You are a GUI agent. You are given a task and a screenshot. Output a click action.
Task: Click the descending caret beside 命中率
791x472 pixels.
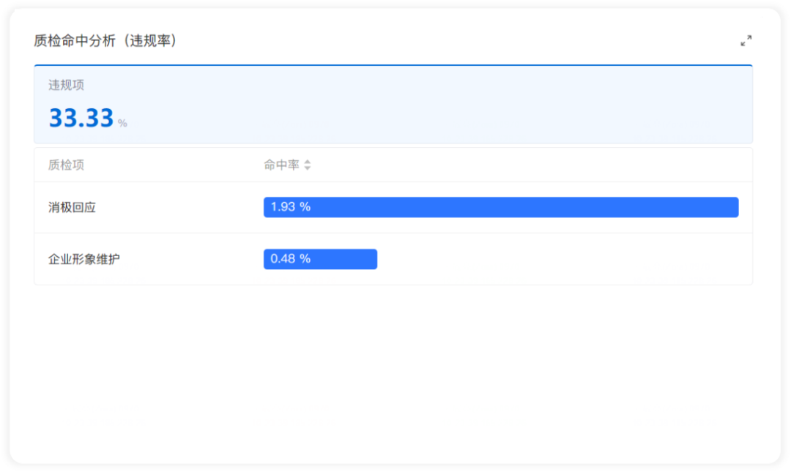[x=307, y=168]
